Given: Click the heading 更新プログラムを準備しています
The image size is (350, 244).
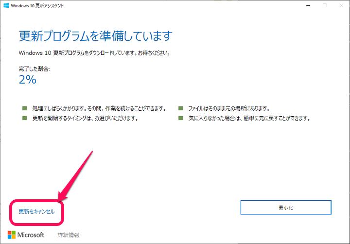Looking at the screenshot, I should pos(96,36).
